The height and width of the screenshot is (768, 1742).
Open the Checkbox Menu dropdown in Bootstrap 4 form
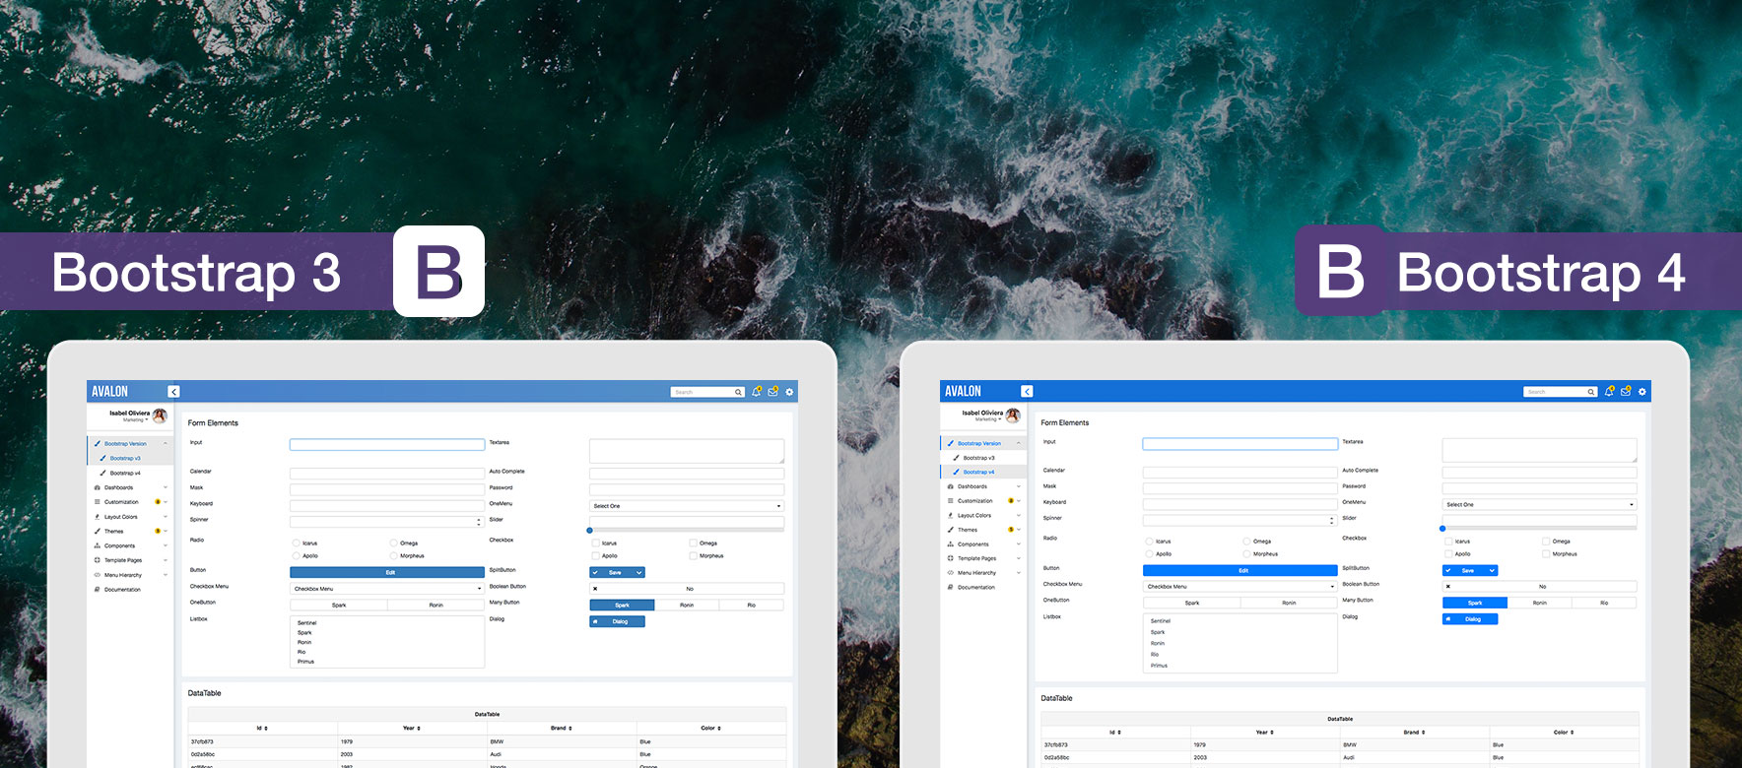tap(1239, 587)
